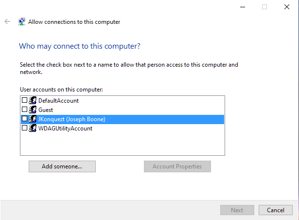Close the wizard window
Image resolution: width=299 pixels, height=220 pixels.
click(287, 7)
